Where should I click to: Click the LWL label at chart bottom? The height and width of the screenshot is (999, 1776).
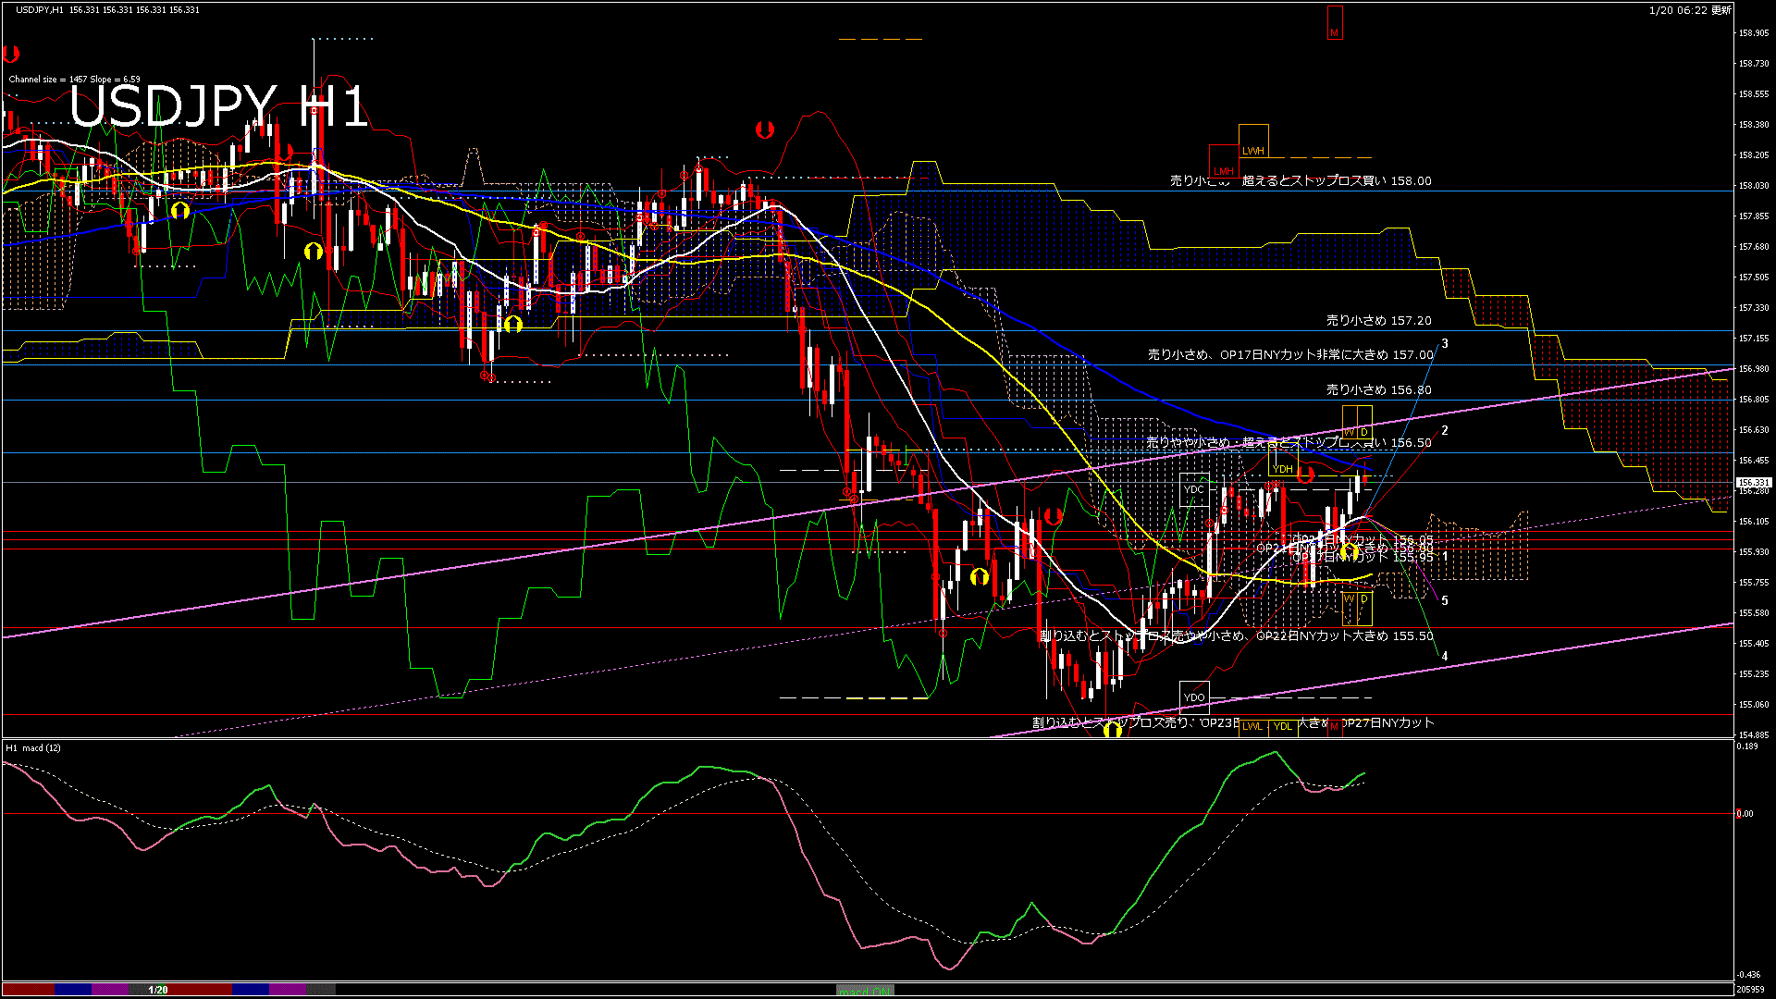(1252, 726)
